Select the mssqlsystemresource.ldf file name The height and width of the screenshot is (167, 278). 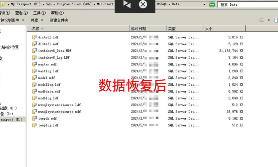(x=60, y=105)
